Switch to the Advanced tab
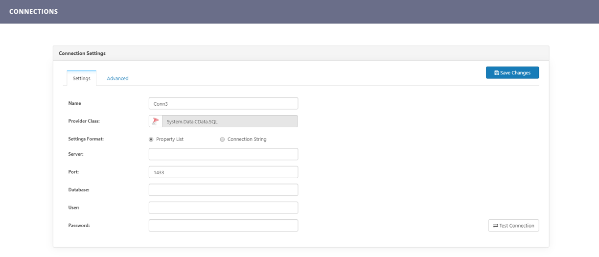The height and width of the screenshot is (257, 599). coord(117,78)
